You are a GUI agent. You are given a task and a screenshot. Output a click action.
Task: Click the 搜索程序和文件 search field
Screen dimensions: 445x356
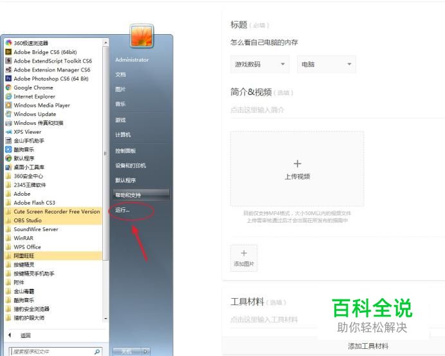click(55, 351)
